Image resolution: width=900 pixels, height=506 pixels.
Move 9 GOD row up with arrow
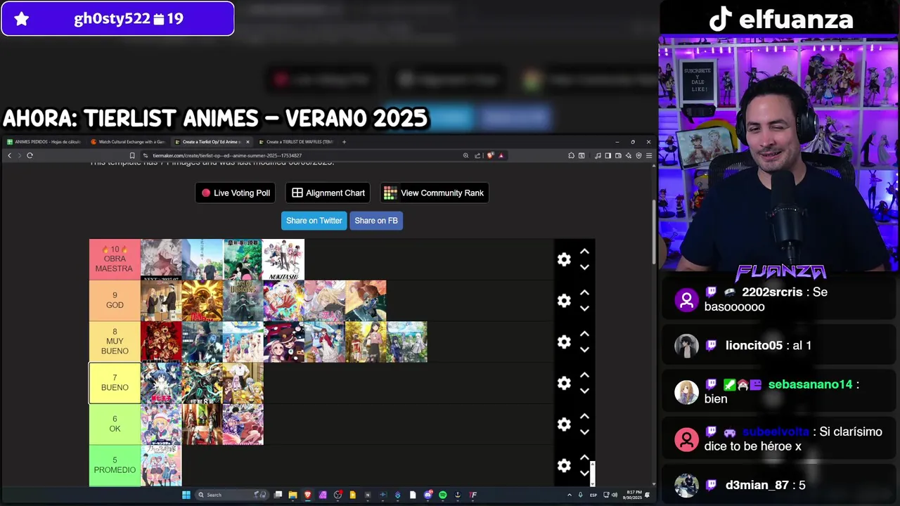click(x=584, y=293)
